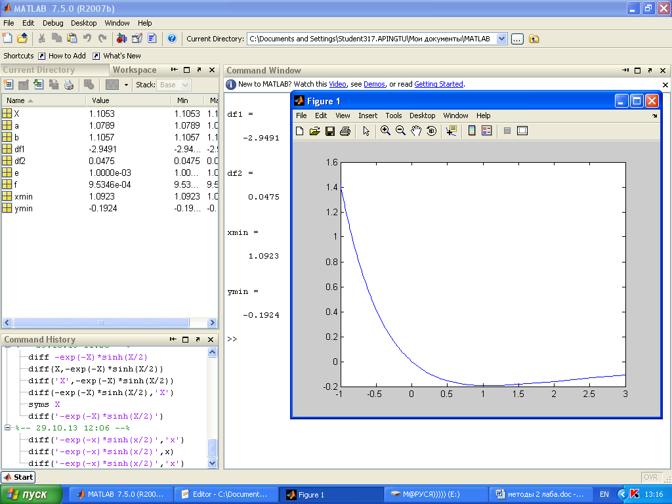Image resolution: width=672 pixels, height=504 pixels.
Task: Click Command History scroll up arrow
Action: coord(212,352)
